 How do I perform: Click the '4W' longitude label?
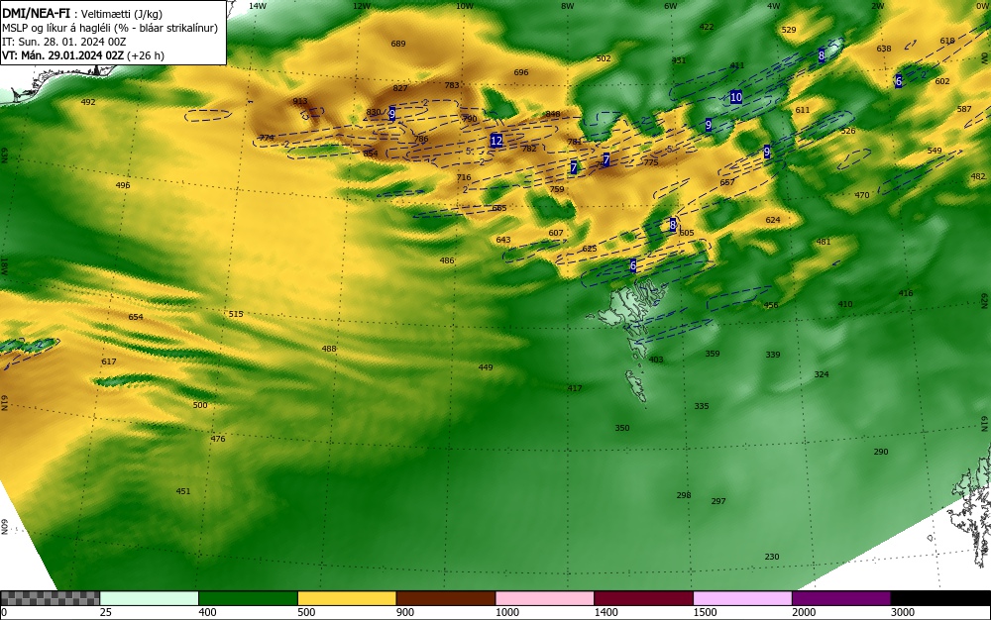[773, 6]
